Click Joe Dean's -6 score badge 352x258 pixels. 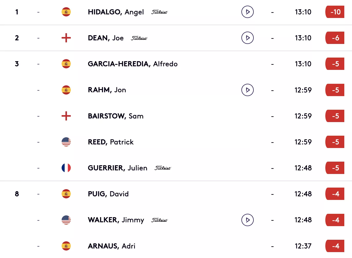[x=335, y=38]
